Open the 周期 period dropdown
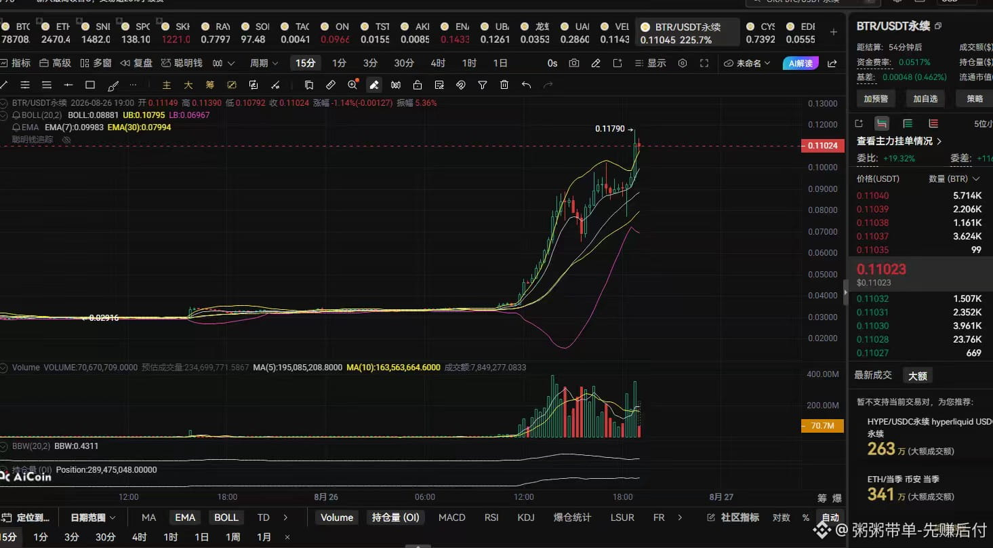This screenshot has height=548, width=993. click(x=264, y=63)
